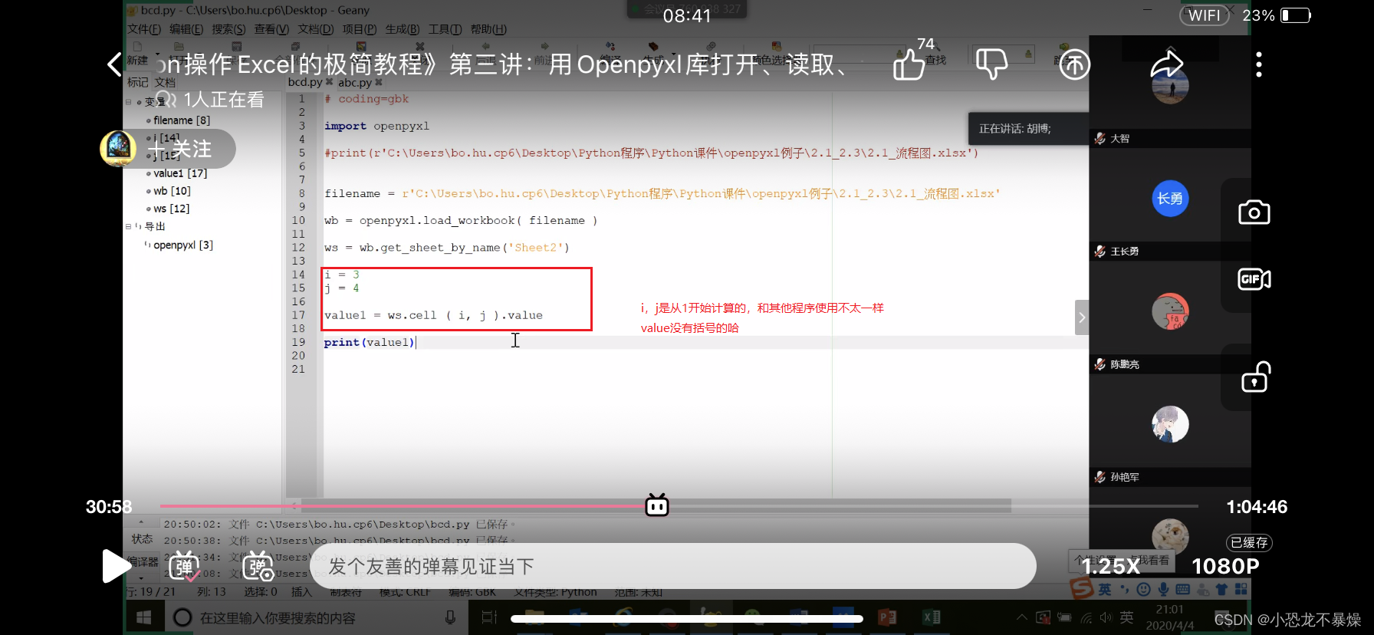
Task: Open the 项目(P) menu in Geany
Action: click(x=359, y=29)
